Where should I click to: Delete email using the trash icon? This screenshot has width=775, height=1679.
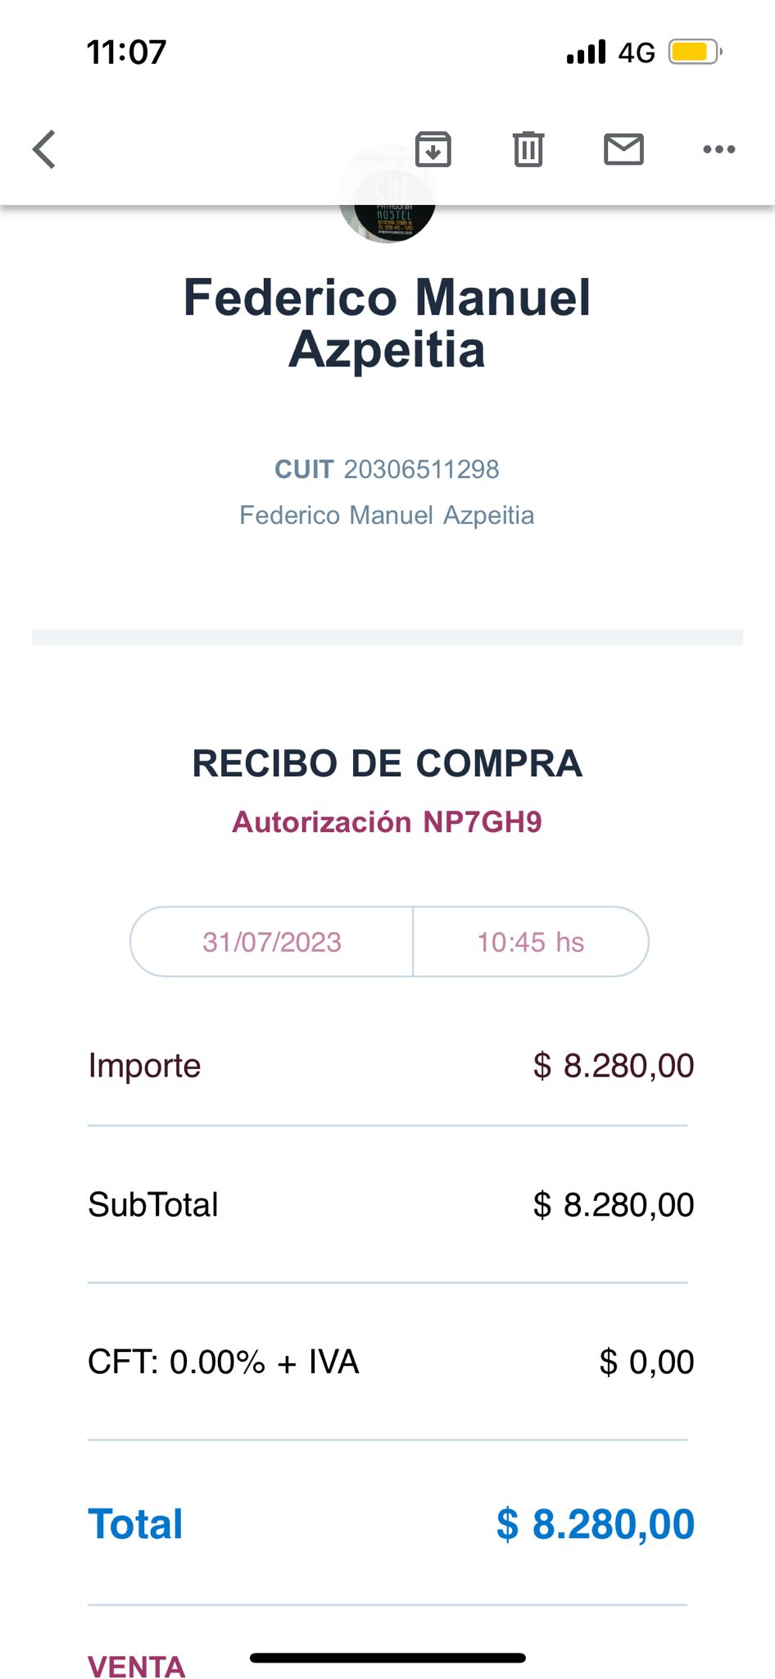tap(528, 149)
